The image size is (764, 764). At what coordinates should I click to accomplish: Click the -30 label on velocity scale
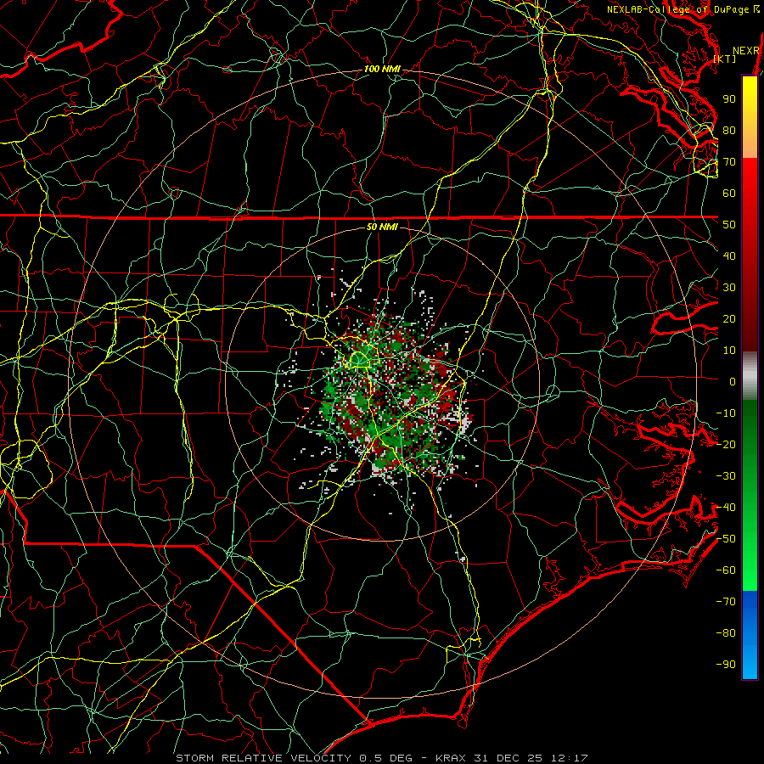[x=726, y=476]
